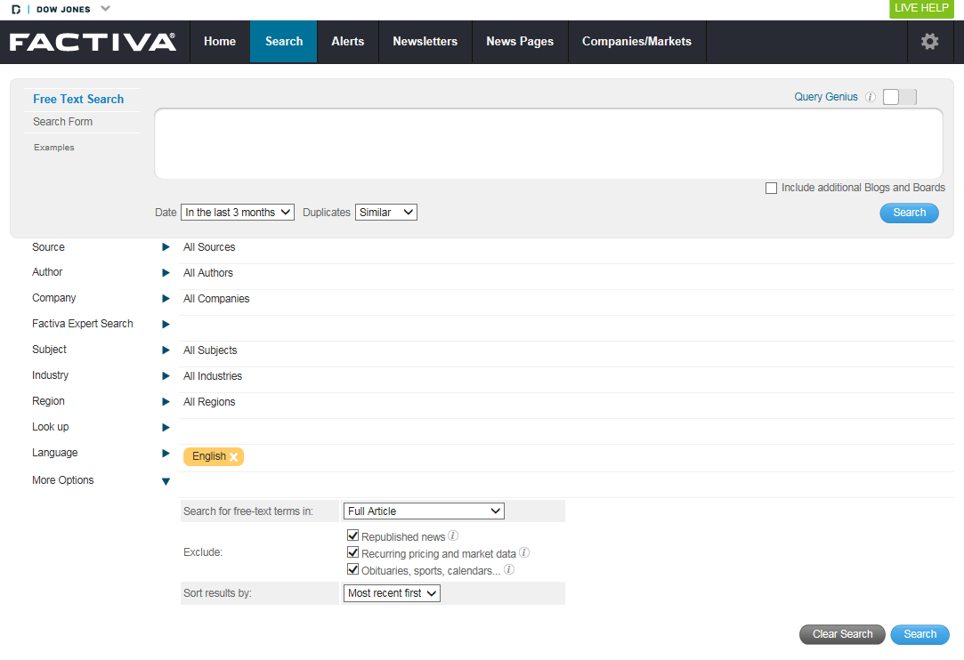Click info icon beside Recurring pricing data
Viewport: 964px width, 660px height.
(524, 553)
